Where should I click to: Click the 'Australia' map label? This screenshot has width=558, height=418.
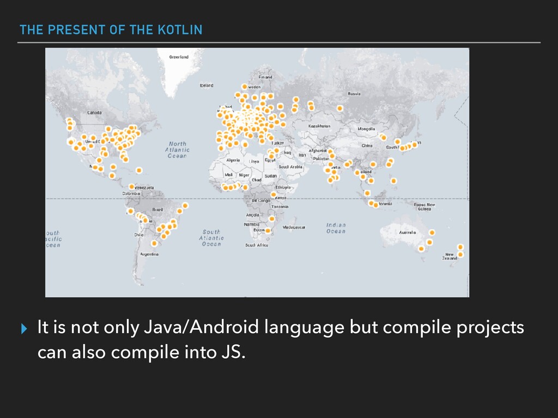pyautogui.click(x=408, y=232)
